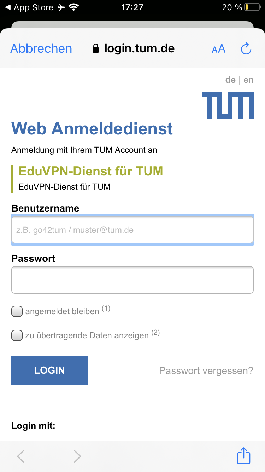Enable the angemeldet bleiben checkbox
Viewport: 265px width, 472px height.
pyautogui.click(x=17, y=312)
